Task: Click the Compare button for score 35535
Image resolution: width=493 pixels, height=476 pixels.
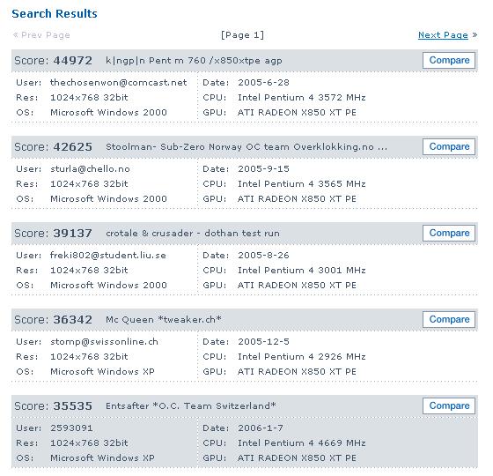Action: [x=449, y=405]
